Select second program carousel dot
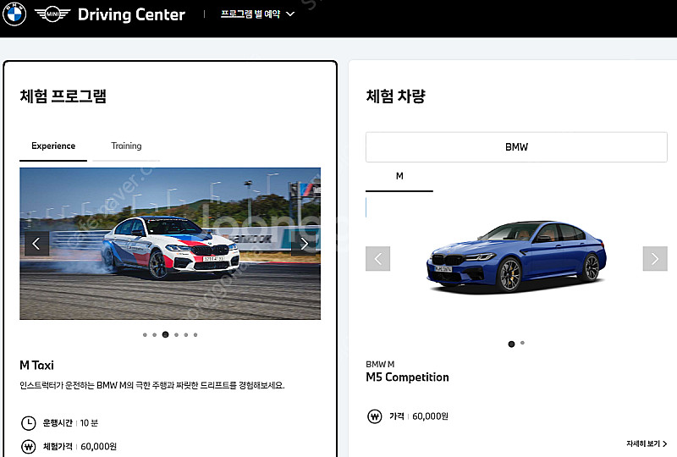Image resolution: width=677 pixels, height=457 pixels. (155, 335)
